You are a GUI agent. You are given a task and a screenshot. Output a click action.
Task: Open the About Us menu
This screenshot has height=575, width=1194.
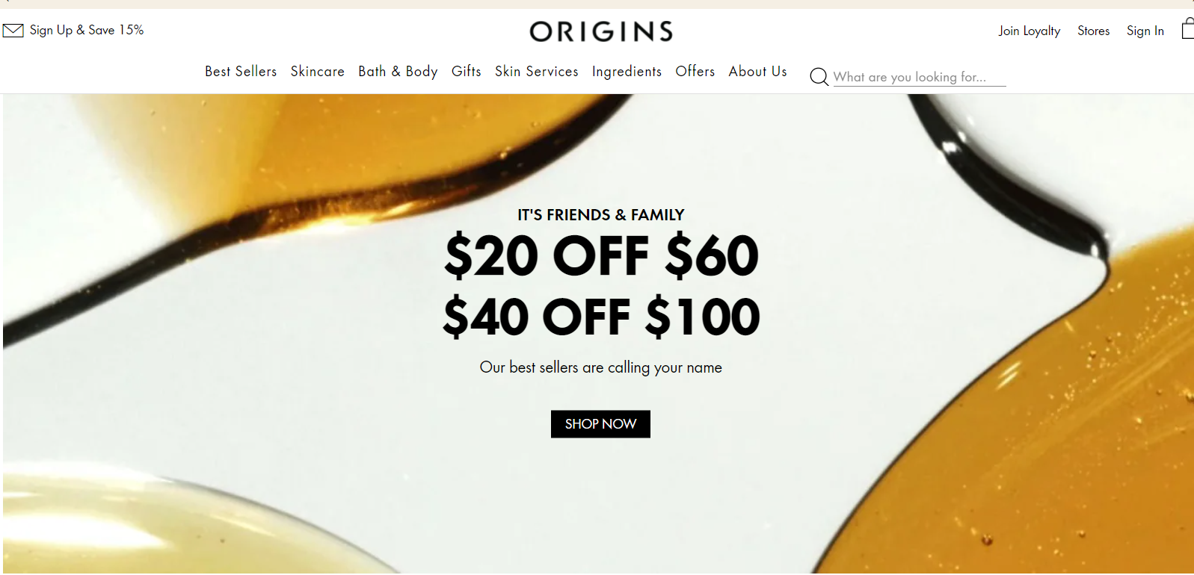pyautogui.click(x=757, y=72)
